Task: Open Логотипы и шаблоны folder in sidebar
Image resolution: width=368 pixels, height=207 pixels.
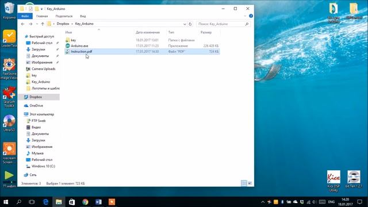Action: 45,88
